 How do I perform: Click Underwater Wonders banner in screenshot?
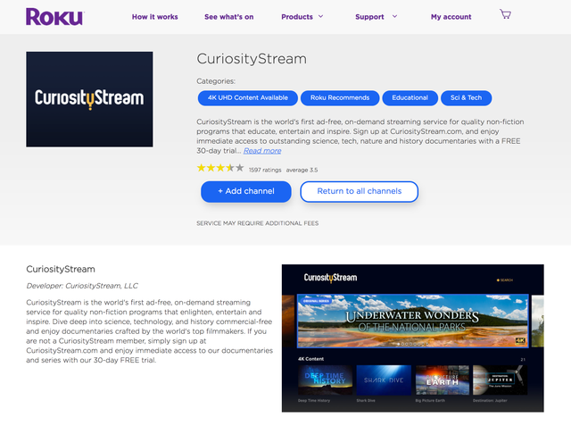(x=412, y=320)
